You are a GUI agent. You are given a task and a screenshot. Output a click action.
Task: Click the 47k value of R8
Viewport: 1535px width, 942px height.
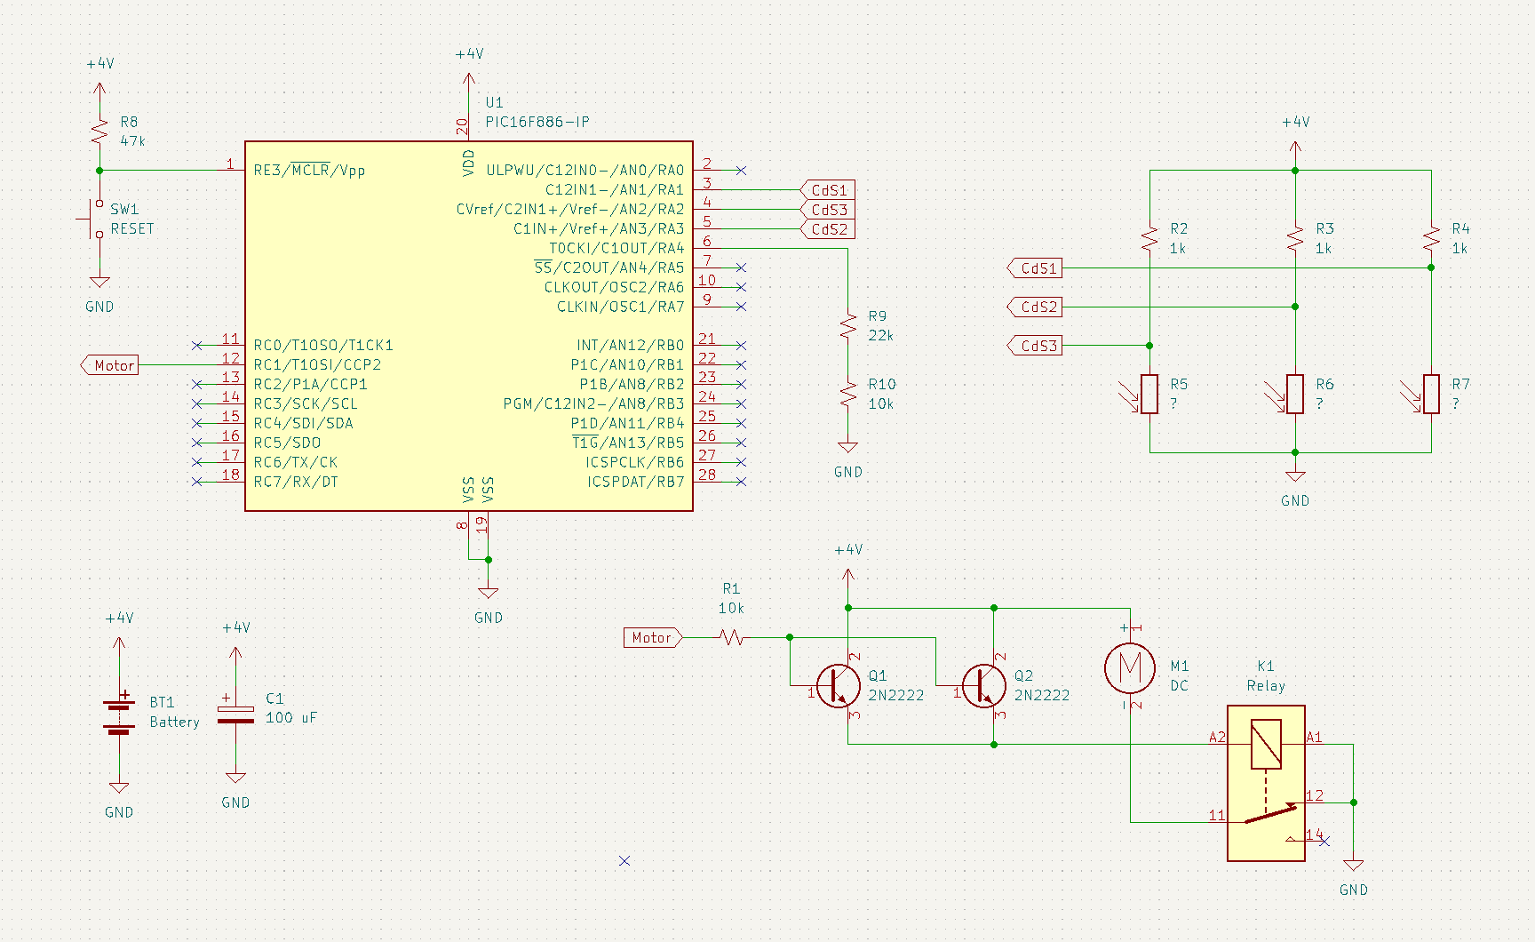pyautogui.click(x=132, y=140)
